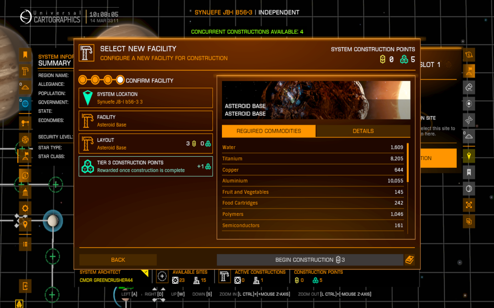This screenshot has width=494, height=308.
Task: Select the second wizard step circle
Action: [95, 80]
